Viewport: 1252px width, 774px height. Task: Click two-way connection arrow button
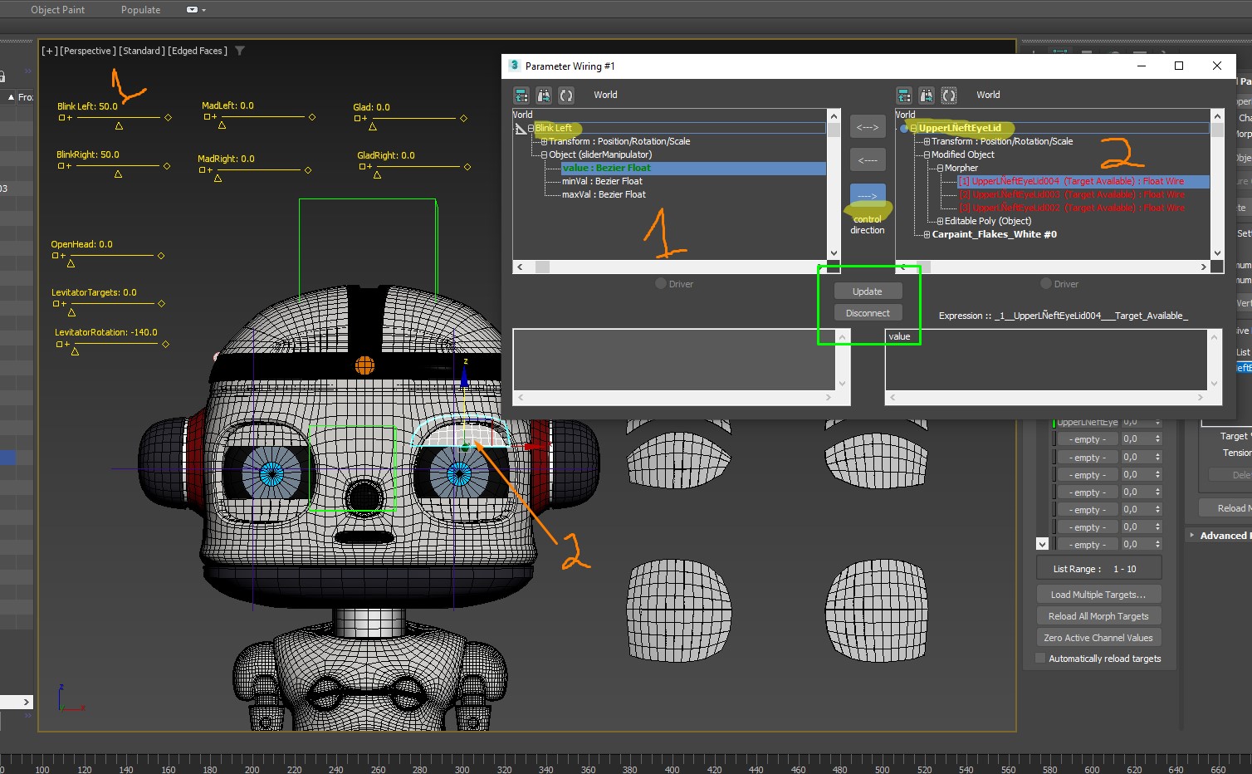[x=868, y=127]
